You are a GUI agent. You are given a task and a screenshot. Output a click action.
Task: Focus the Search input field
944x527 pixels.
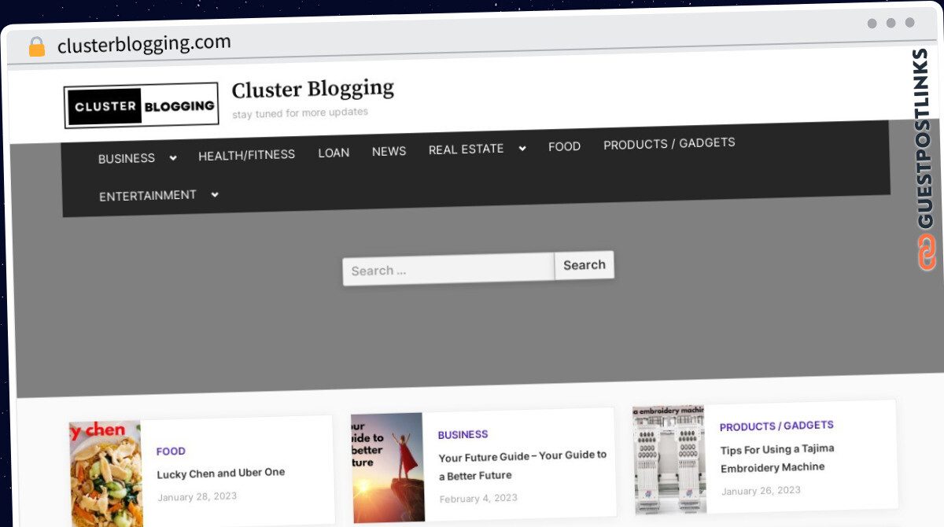coord(448,270)
